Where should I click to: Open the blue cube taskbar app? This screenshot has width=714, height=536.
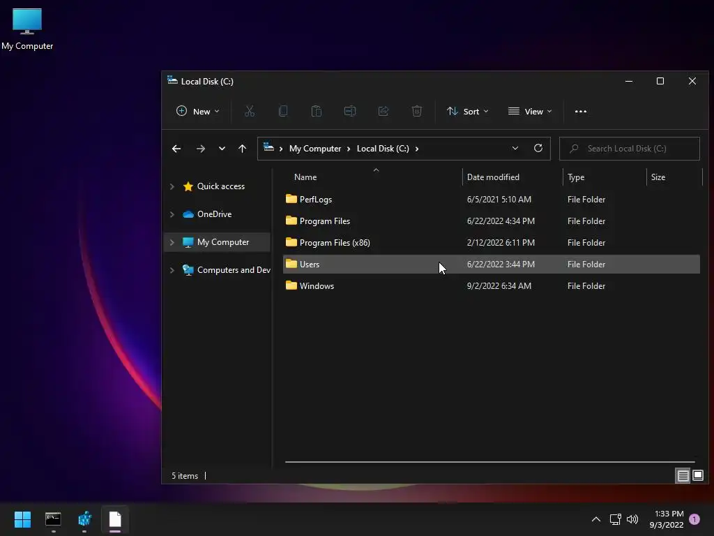[84, 519]
